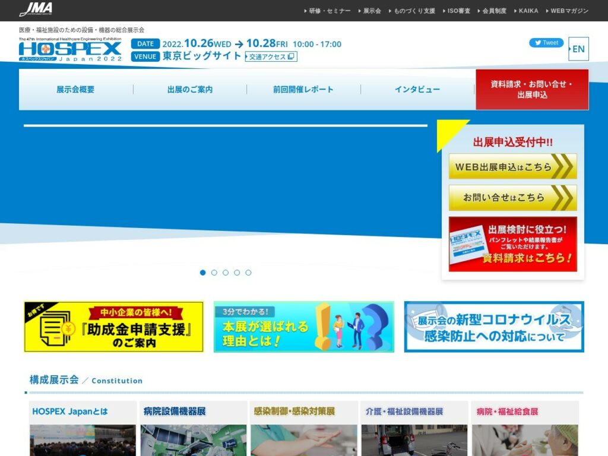Open the HOSPEX Japanとは card

coord(83,429)
